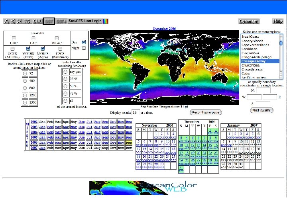Choose swaths containing 25 %
The width and height of the screenshot is (287, 215).
click(x=65, y=79)
